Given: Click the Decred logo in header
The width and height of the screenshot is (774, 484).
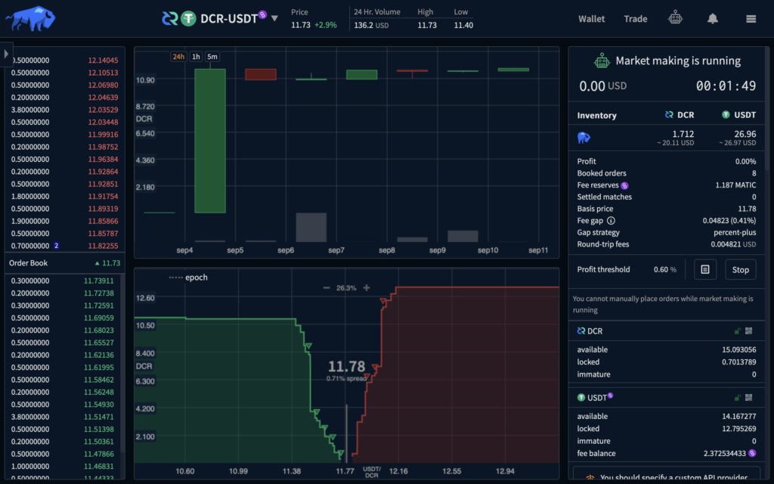Looking at the screenshot, I should click(x=170, y=19).
